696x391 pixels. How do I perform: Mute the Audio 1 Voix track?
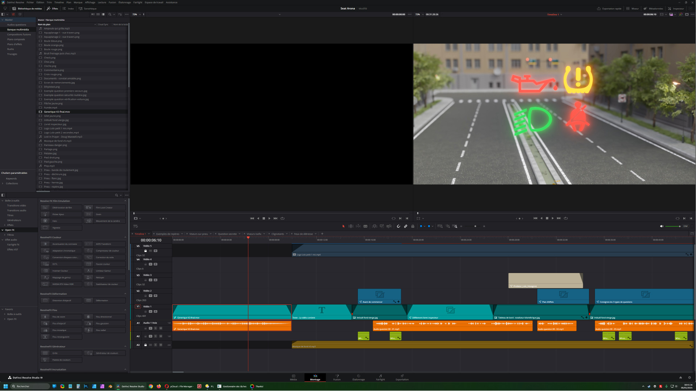pos(161,328)
